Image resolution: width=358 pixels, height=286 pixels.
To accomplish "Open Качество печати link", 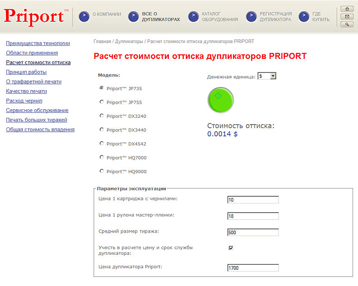I will [x=26, y=92].
